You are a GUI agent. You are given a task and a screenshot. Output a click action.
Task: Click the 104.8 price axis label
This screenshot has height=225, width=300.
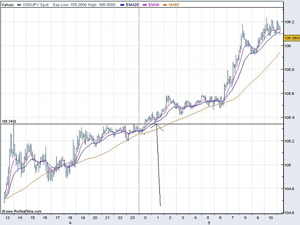[289, 189]
